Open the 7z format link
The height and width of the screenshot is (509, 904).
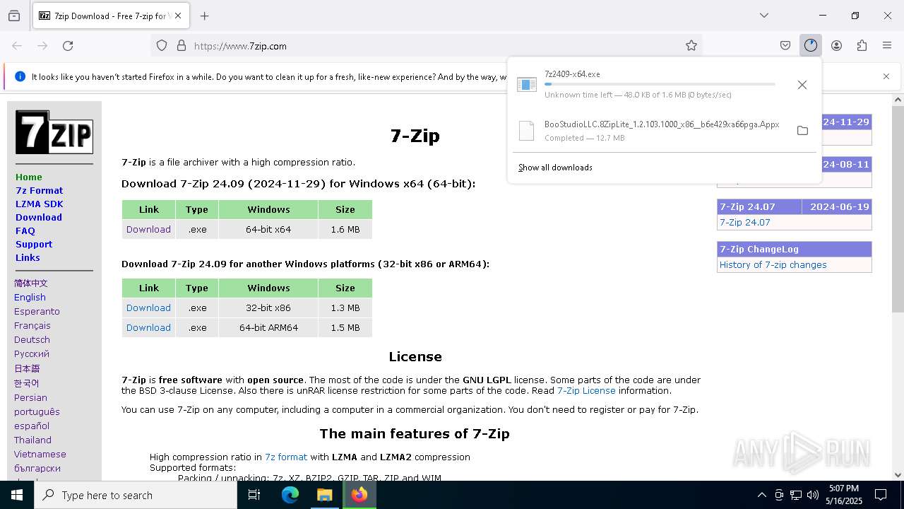click(x=286, y=457)
